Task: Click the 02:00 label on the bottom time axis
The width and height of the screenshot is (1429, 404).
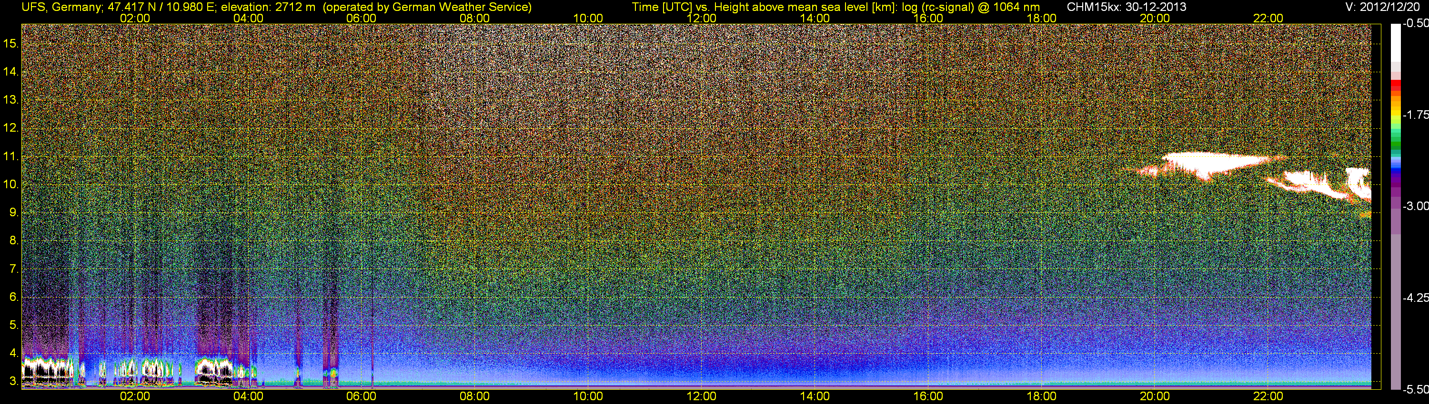Action: click(135, 396)
